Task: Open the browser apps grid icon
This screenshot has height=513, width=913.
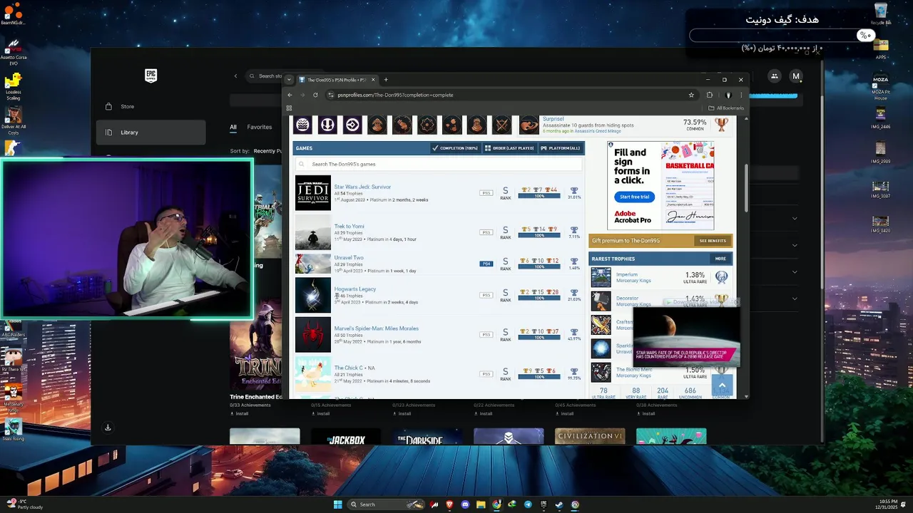Action: (289, 108)
